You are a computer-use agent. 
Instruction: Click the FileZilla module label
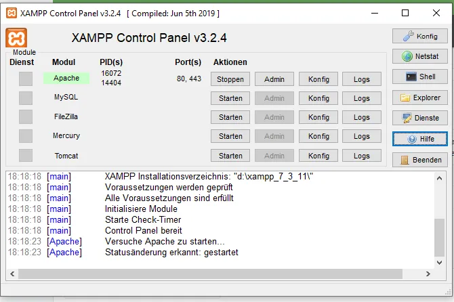(x=66, y=116)
